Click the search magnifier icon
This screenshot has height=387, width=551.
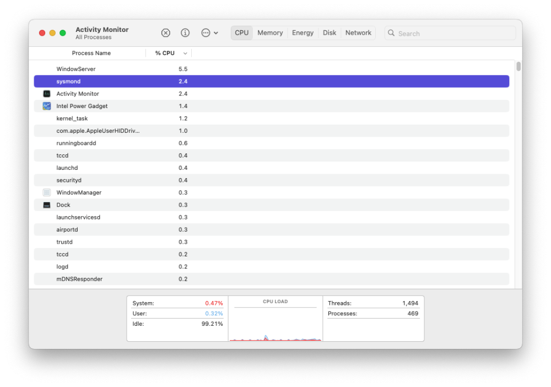pyautogui.click(x=391, y=33)
